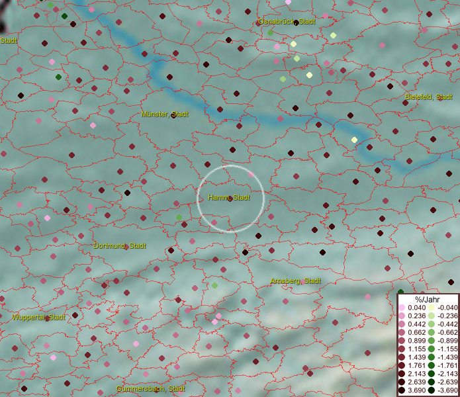This screenshot has width=460, height=397.
Task: Click the -1.439 legend value
Action: click(x=447, y=357)
